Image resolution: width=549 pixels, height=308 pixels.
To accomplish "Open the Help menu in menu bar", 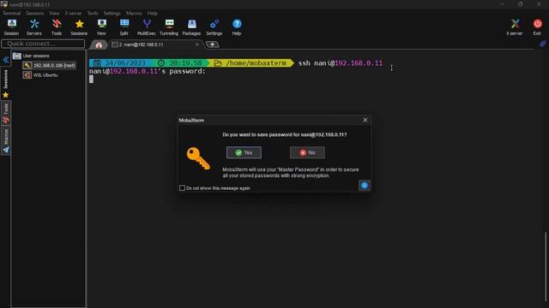I will coord(153,14).
